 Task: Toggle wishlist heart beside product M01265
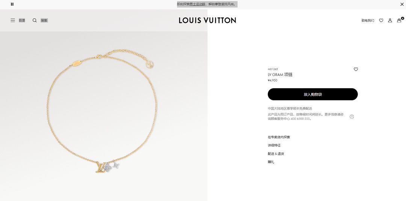[x=356, y=69]
